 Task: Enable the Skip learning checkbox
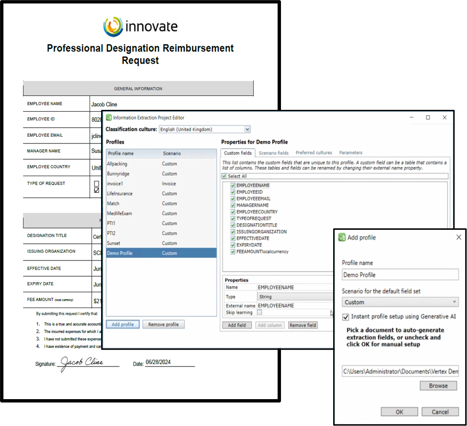coord(260,312)
